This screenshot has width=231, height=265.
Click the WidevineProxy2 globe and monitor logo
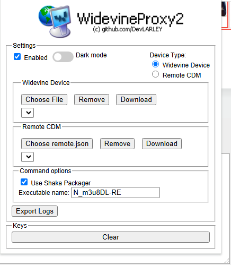55,21
